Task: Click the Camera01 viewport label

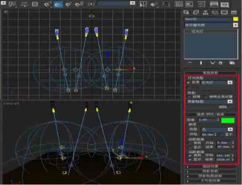Action: [x=11, y=104]
